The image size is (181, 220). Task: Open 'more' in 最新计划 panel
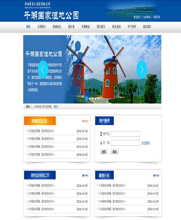[x=156, y=176]
